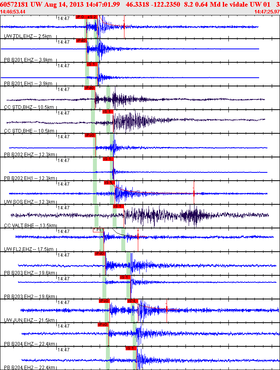
Task: Click the * Pc1 pick flag on FL2 EHZ
Action: pos(98,230)
